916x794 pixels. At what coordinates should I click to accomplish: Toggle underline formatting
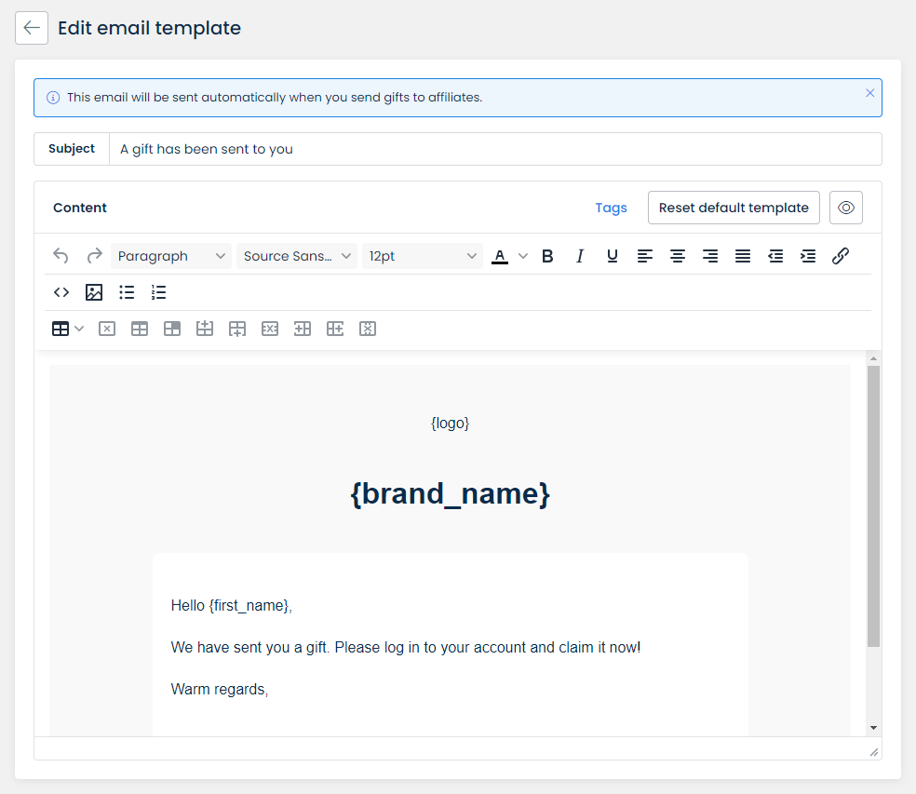coord(613,256)
